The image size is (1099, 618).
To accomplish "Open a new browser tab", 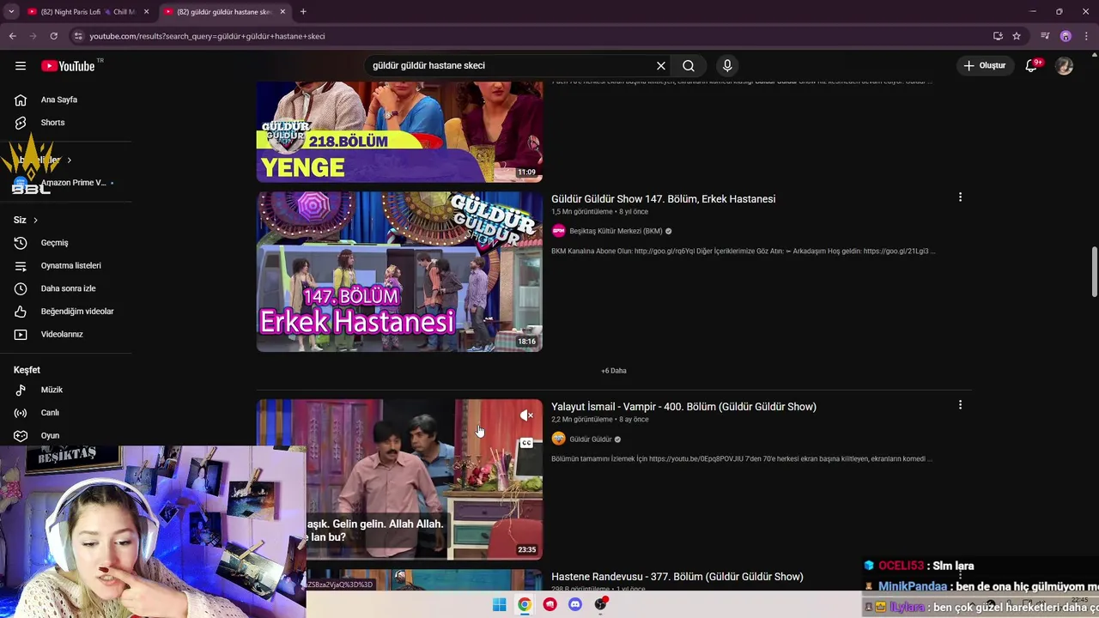I will pos(303,12).
